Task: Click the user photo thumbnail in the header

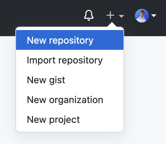Action: pos(142,16)
